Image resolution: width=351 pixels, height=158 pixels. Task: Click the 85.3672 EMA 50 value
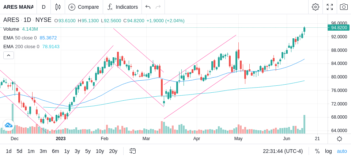[48, 38]
